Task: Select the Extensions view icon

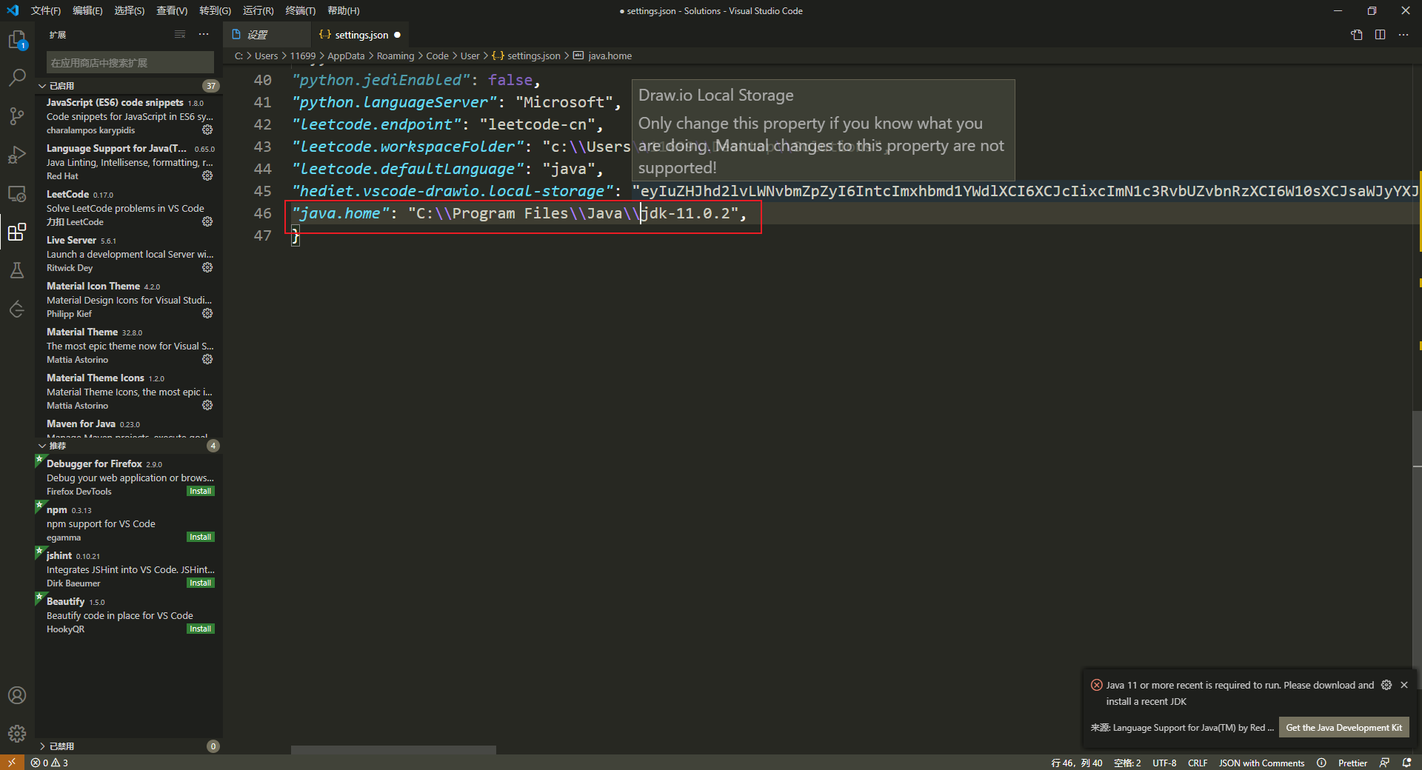Action: pos(17,232)
